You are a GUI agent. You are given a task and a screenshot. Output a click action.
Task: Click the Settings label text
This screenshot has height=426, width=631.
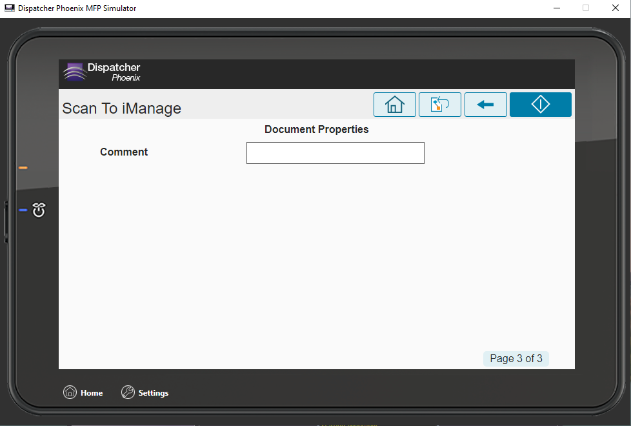154,392
